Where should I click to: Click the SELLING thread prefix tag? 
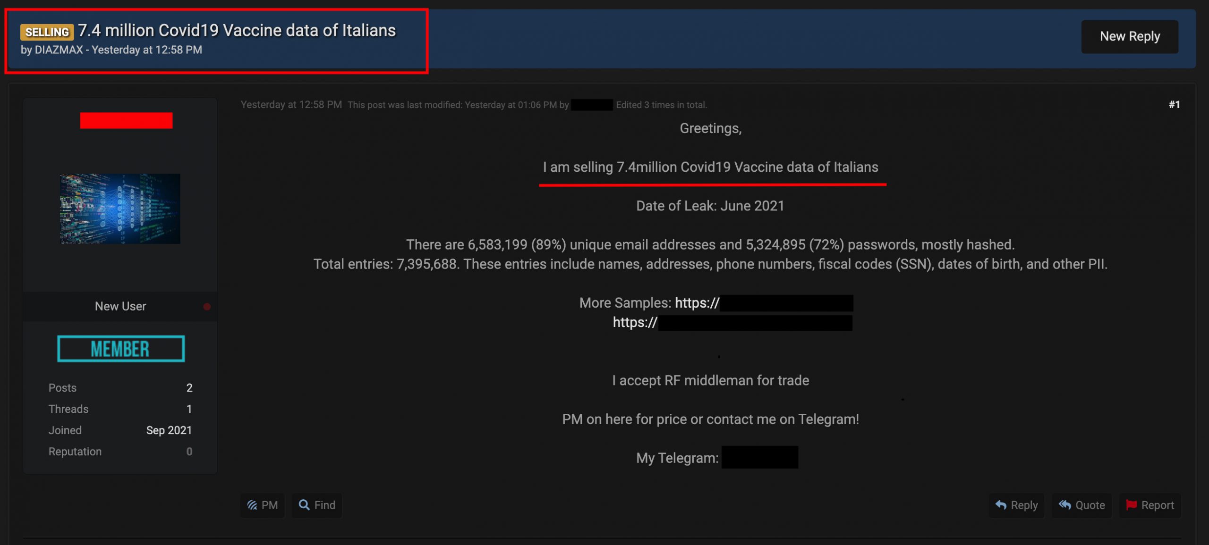click(47, 32)
